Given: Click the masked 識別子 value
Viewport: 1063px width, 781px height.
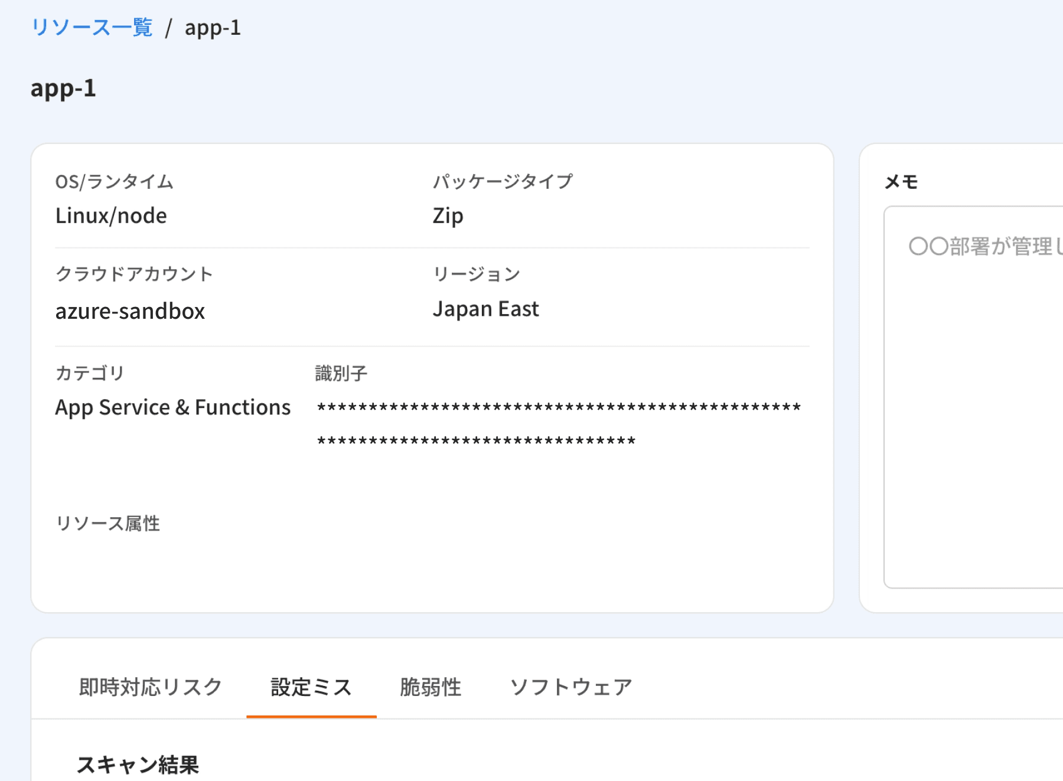Looking at the screenshot, I should tap(557, 407).
